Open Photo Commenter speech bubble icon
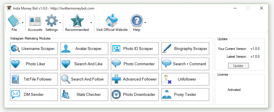The image size is (274, 112). [x=116, y=64]
